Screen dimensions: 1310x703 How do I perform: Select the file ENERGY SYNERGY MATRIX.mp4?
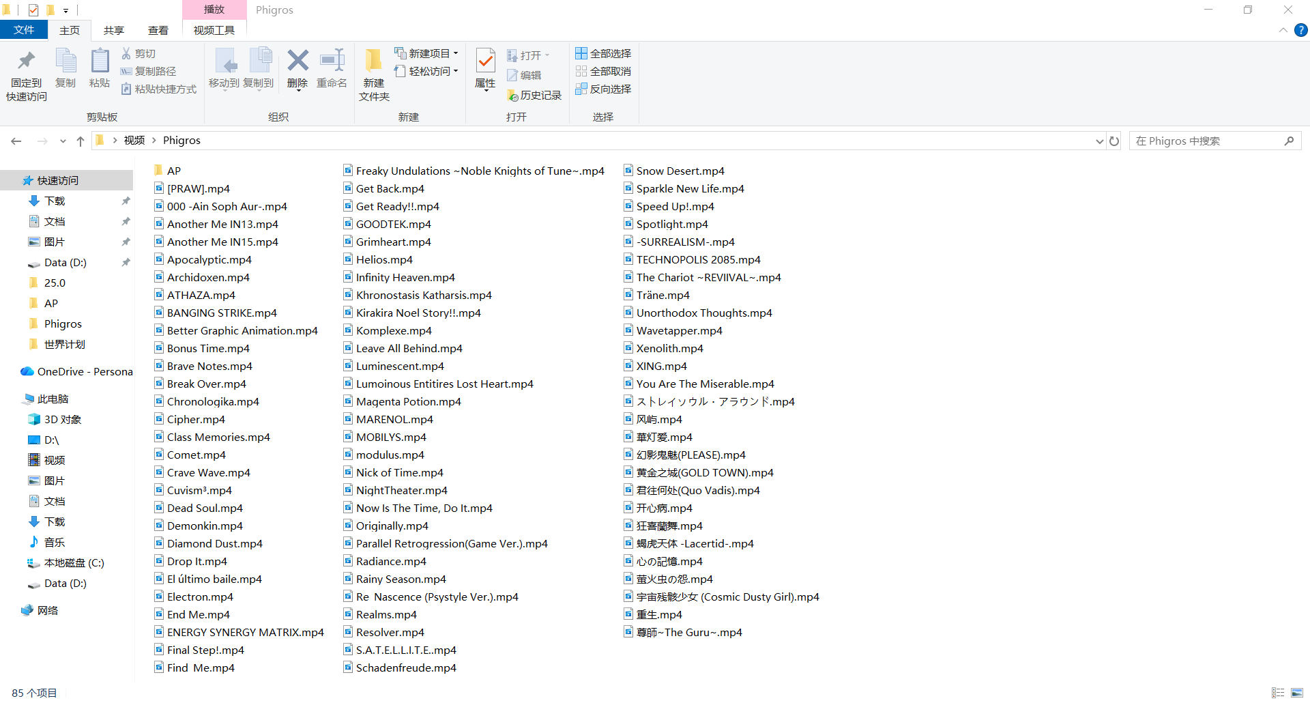(239, 632)
